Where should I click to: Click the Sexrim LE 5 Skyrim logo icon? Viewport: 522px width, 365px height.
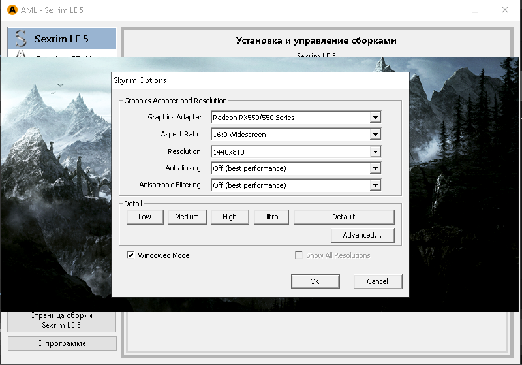click(x=21, y=39)
